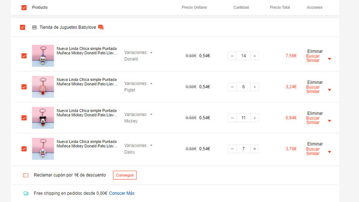The height and width of the screenshot is (202, 359).
Task: Open the Variaciones dropdown for Mickey
Action: [x=151, y=114]
